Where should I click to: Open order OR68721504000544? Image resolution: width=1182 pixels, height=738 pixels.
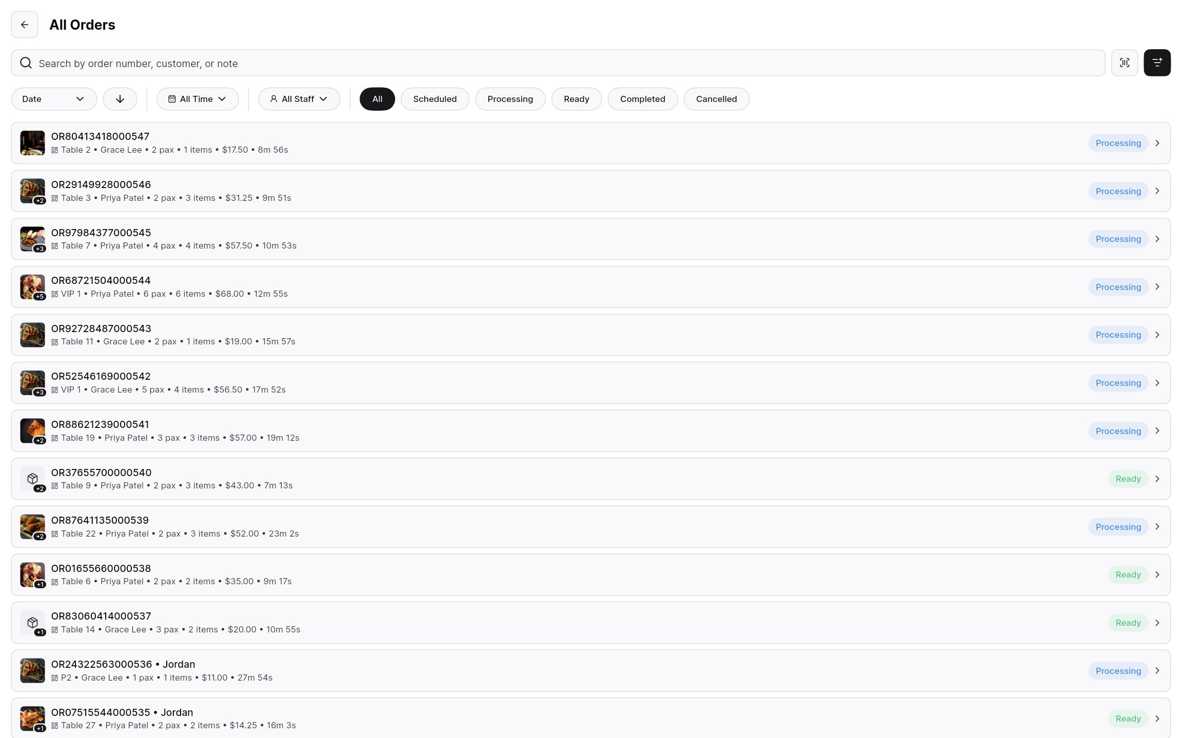591,287
